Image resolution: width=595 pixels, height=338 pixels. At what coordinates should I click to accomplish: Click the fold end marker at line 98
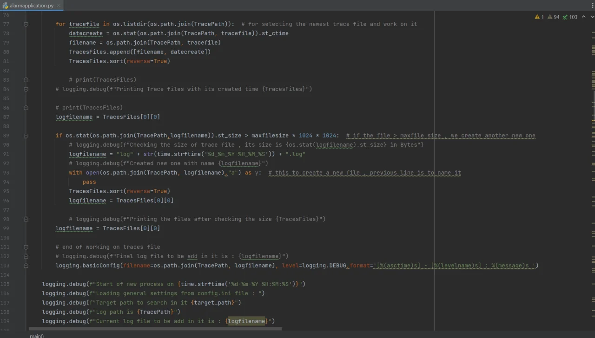click(26, 219)
